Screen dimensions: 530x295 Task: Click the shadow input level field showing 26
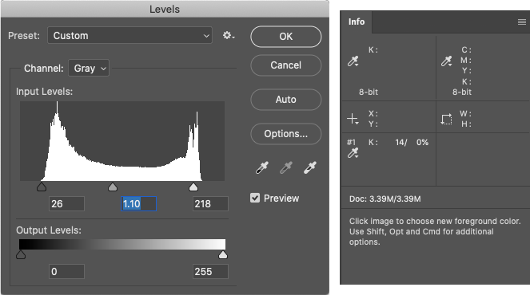tap(66, 203)
